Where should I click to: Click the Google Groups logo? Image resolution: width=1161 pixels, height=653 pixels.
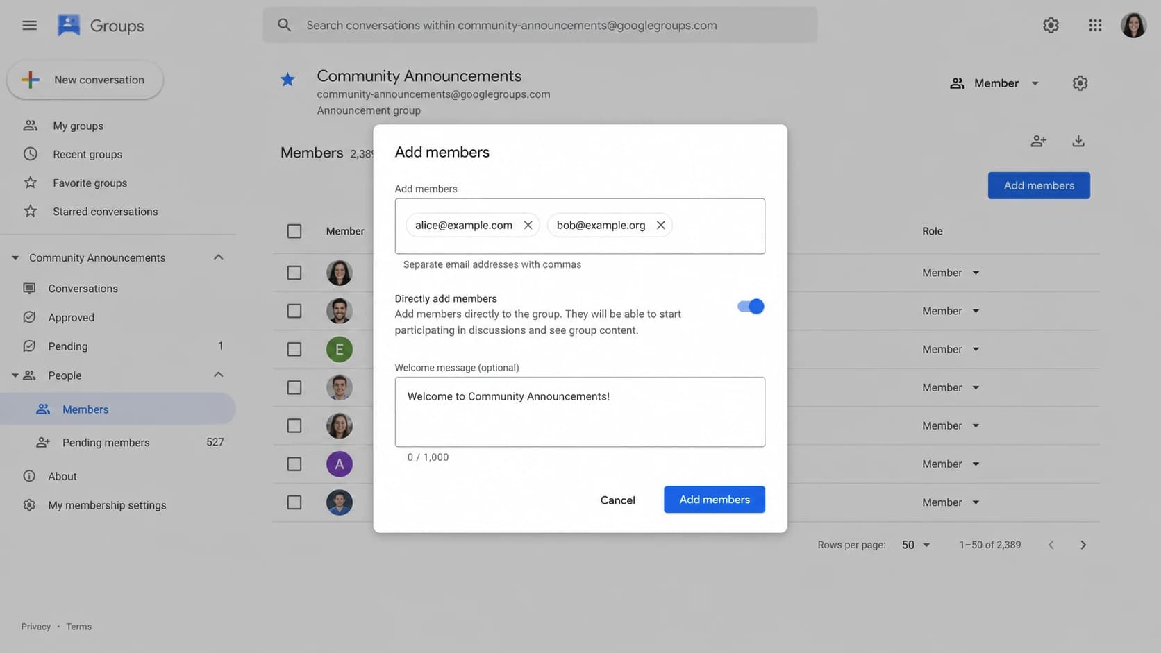coord(69,26)
